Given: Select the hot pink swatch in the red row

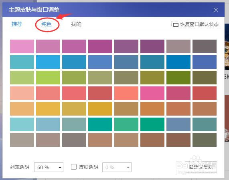Looking at the screenshot, I should (x=152, y=93).
